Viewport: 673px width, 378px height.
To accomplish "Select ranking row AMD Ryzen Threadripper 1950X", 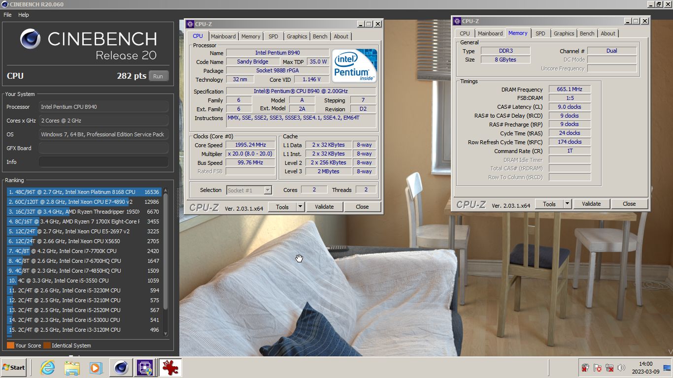I will point(84,212).
